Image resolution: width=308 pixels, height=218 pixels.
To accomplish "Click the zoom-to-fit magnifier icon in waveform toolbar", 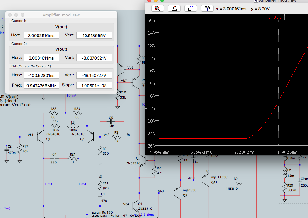I will point(158,9).
